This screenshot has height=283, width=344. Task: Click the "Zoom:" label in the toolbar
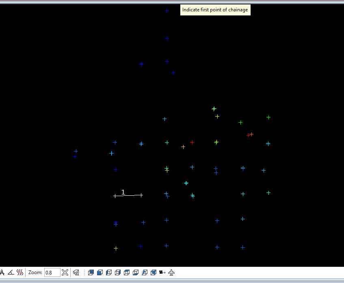click(x=35, y=272)
